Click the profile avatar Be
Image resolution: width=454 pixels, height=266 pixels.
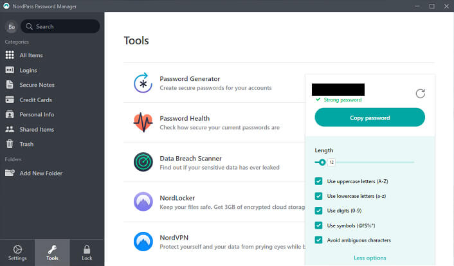[x=12, y=27]
